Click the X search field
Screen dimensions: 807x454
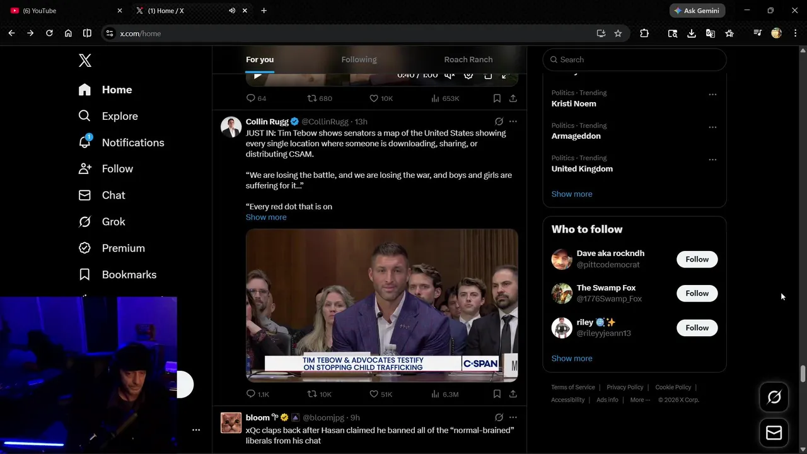click(634, 59)
